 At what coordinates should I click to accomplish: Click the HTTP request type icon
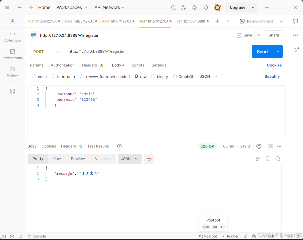[x=34, y=35]
